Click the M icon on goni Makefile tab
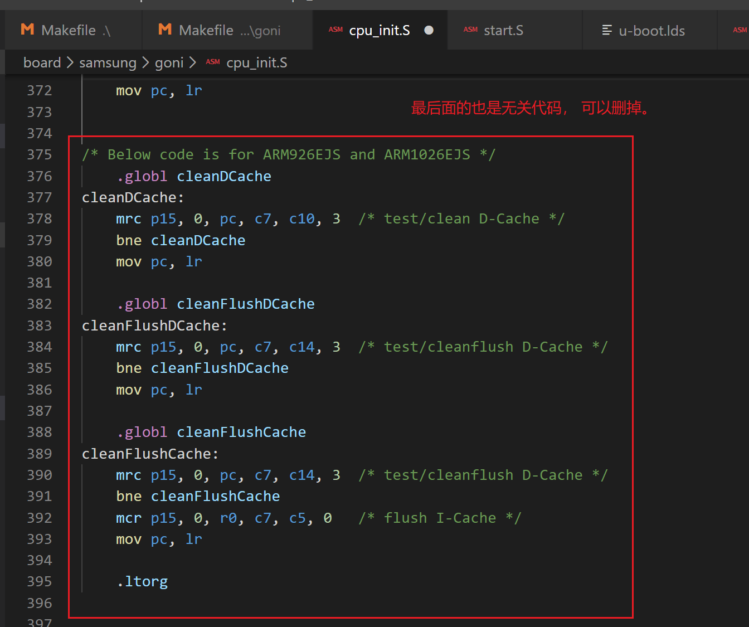This screenshot has width=749, height=627. tap(165, 30)
